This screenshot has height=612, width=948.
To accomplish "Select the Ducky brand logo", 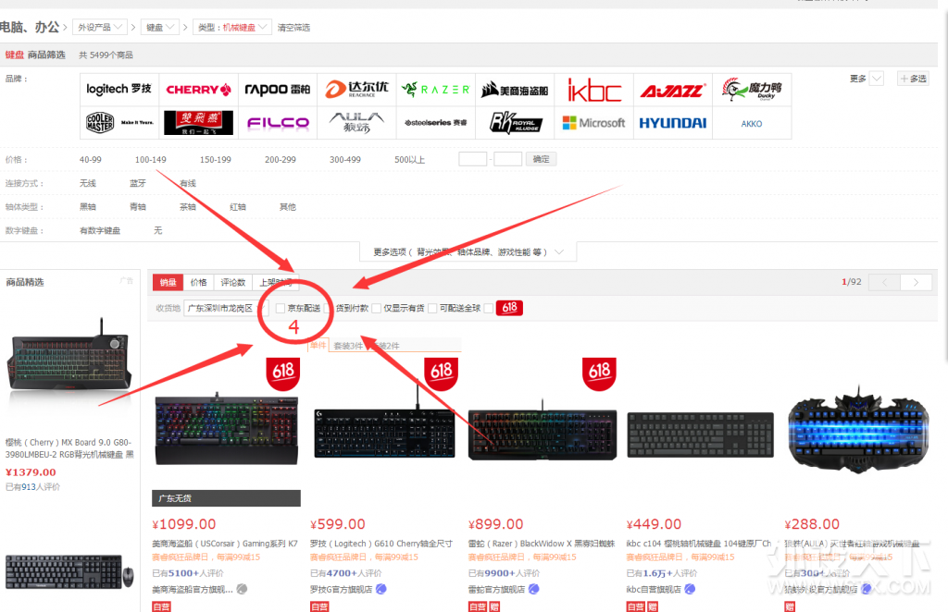I will 752,90.
